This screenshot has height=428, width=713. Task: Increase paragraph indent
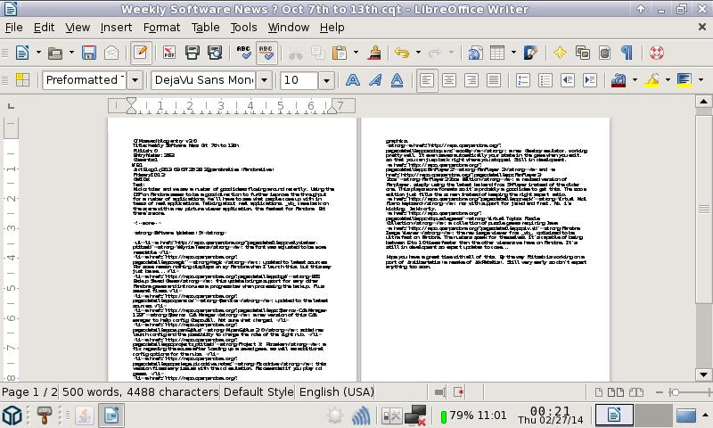(590, 80)
